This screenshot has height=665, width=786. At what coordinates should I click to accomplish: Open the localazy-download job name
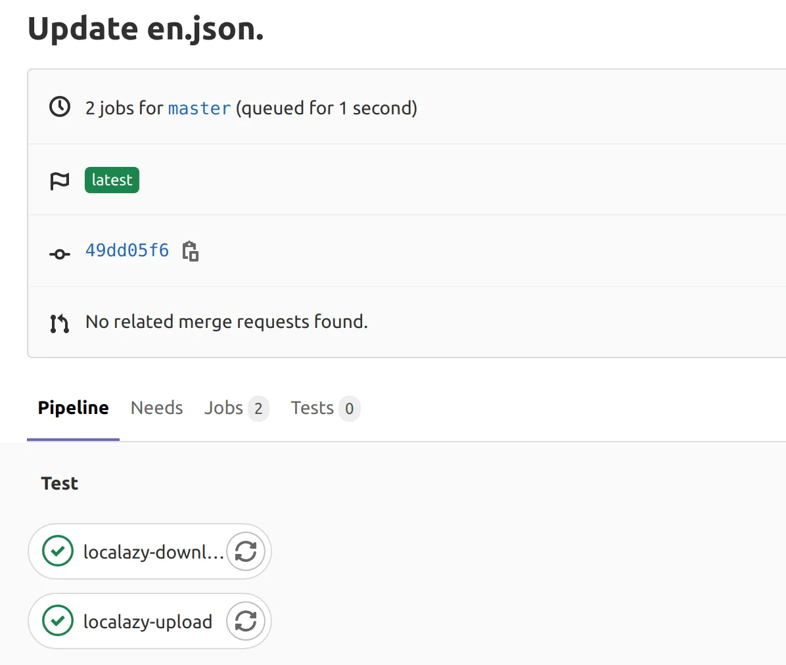pos(153,552)
